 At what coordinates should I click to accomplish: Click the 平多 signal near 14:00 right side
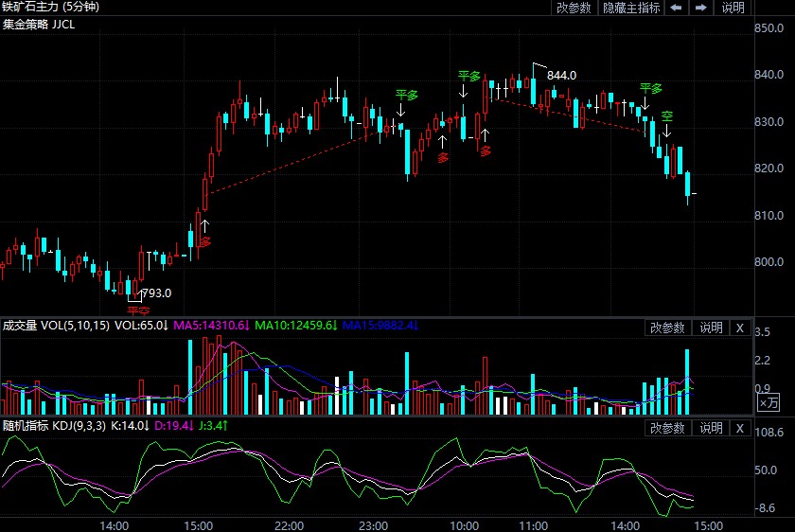[651, 88]
